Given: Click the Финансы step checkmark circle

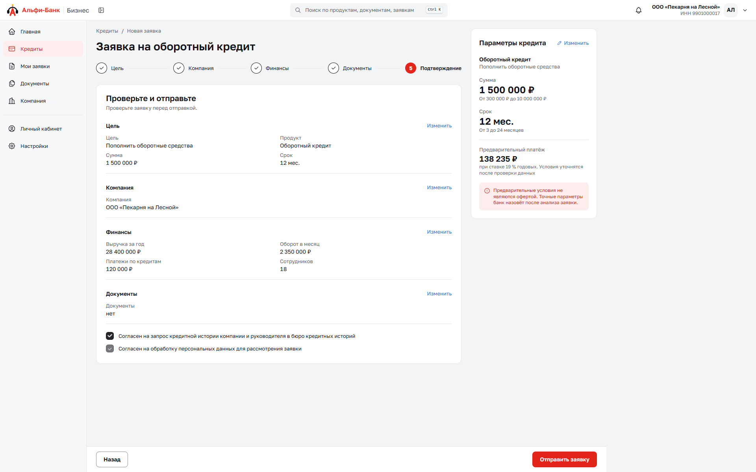Looking at the screenshot, I should [256, 68].
